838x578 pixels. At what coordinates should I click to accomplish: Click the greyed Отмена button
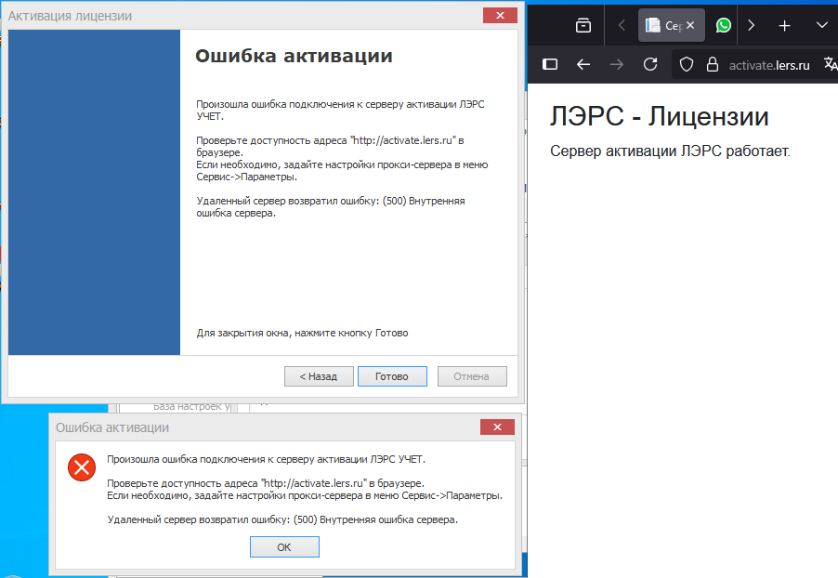(x=472, y=376)
